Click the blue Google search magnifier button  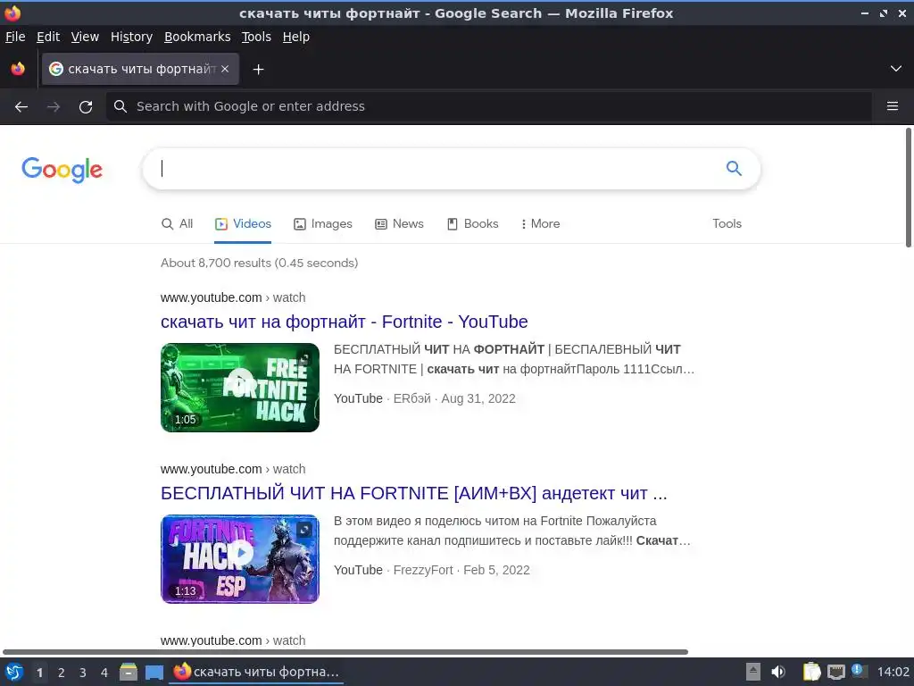734,169
